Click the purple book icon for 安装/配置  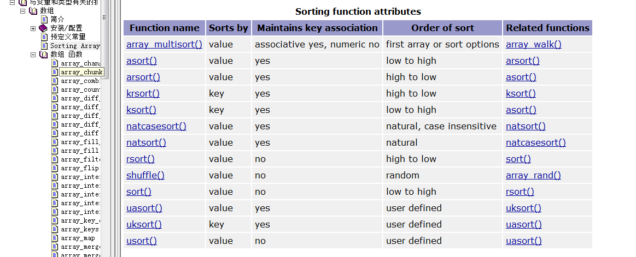tap(43, 28)
